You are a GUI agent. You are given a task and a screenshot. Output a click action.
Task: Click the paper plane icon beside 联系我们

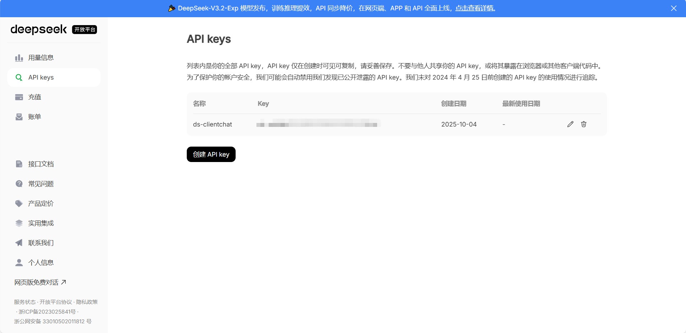[19, 243]
